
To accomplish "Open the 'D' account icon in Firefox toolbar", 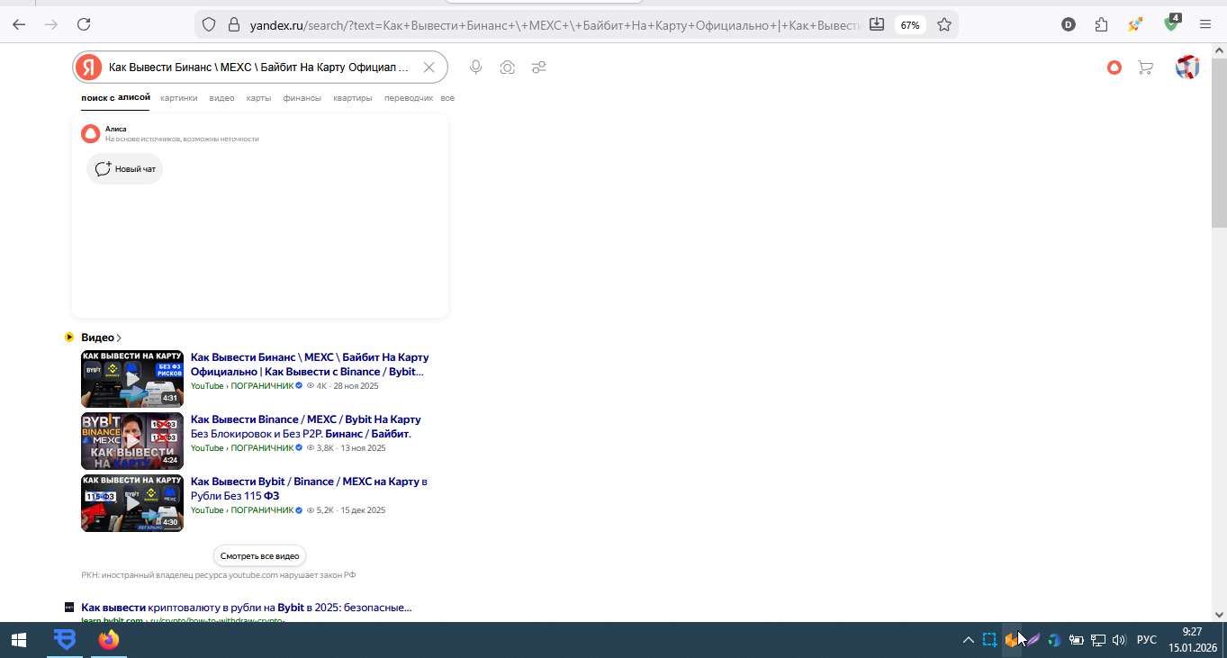I will pos(1069,25).
